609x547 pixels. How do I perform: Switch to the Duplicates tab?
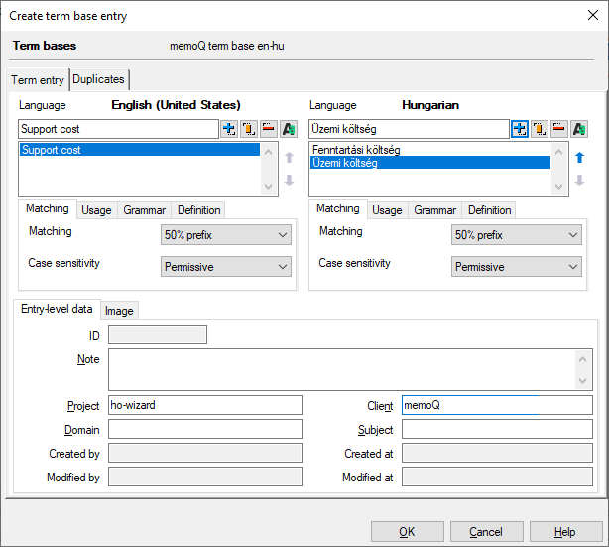click(x=99, y=80)
